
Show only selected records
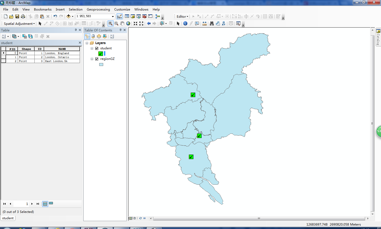(x=51, y=203)
